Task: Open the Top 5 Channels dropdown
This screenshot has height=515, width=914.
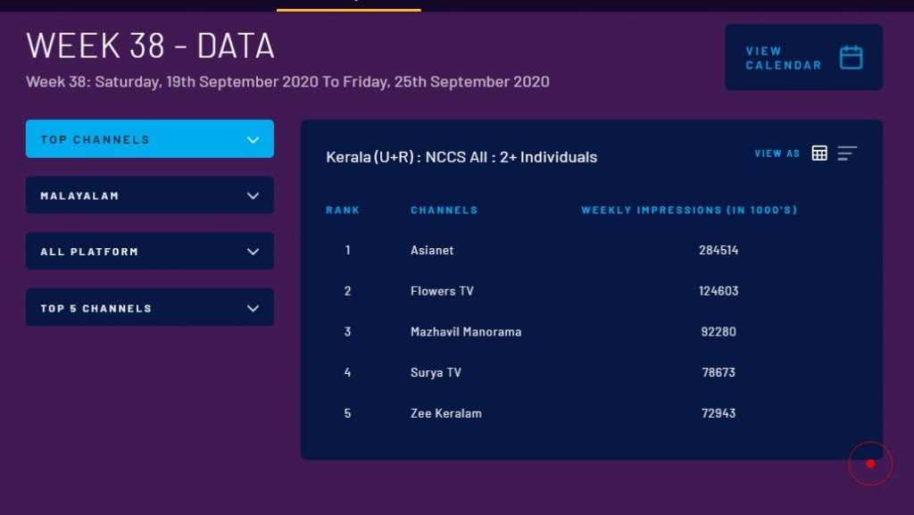Action: click(150, 308)
